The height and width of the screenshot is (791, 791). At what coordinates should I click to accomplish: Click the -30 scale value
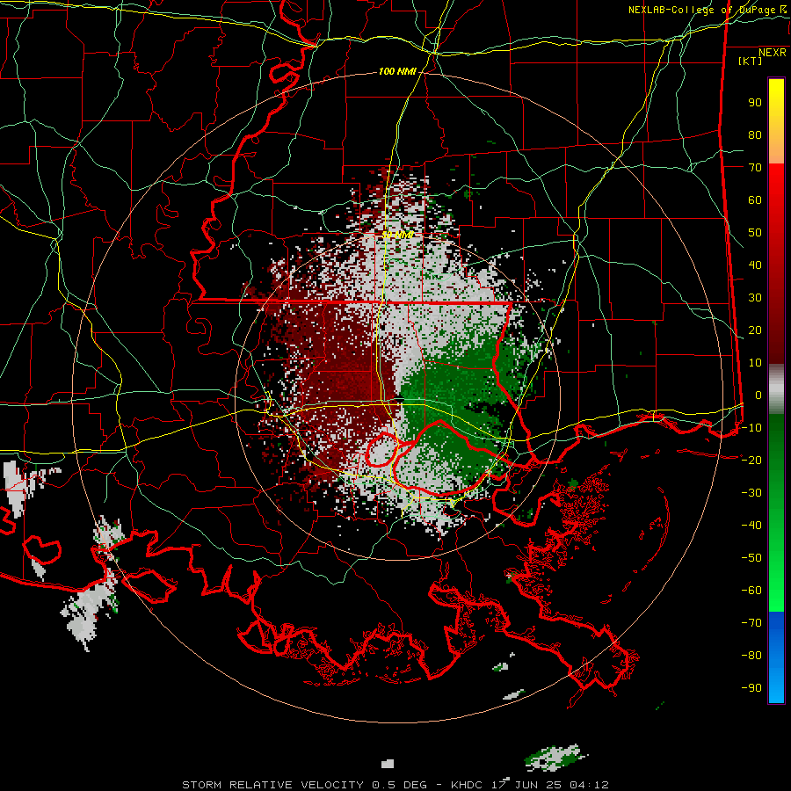click(x=751, y=493)
